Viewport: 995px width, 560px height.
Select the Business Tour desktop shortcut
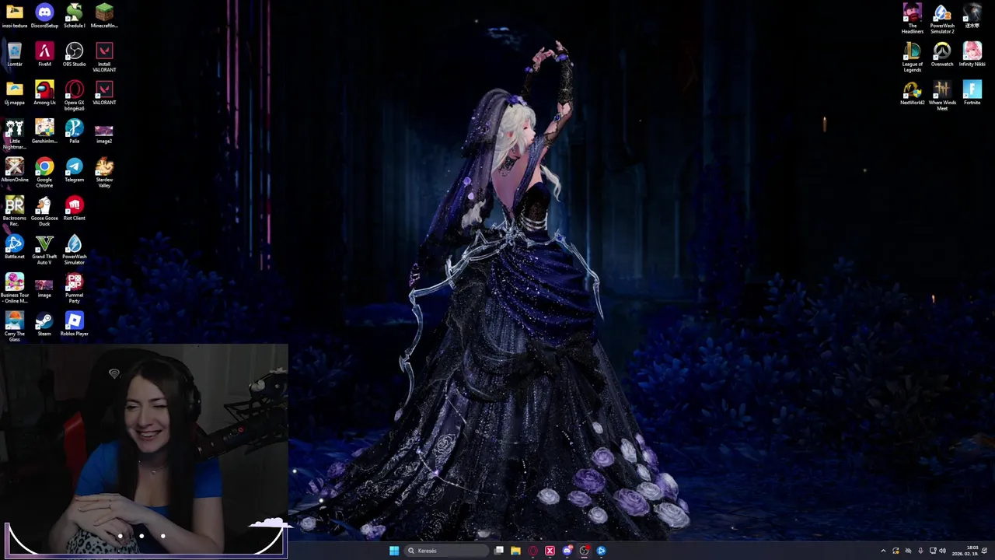pyautogui.click(x=14, y=289)
